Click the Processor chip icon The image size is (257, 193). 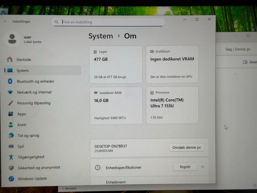pyautogui.click(x=152, y=93)
